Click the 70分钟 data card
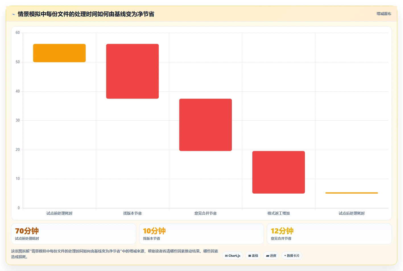 (x=74, y=234)
